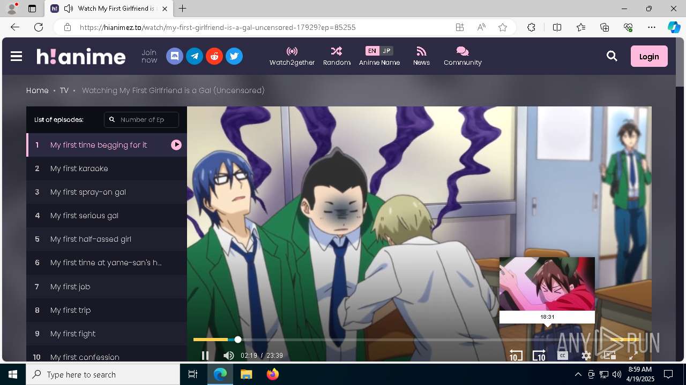The width and height of the screenshot is (686, 385).
Task: Click the episode 1 play indicator icon
Action: [176, 145]
